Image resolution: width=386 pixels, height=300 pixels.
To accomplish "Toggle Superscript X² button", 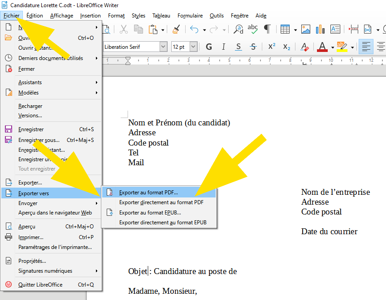I will (x=272, y=47).
